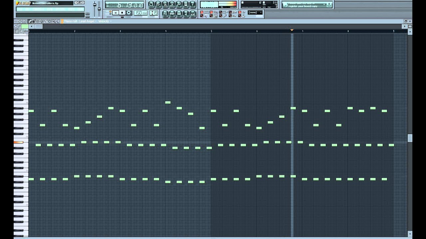This screenshot has height=239, width=426.
Task: Click the cut scissors toolbar icon
Action: click(172, 4)
